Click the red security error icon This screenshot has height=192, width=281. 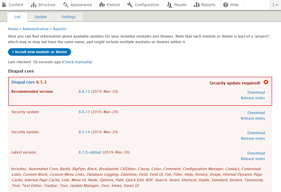click(x=266, y=82)
